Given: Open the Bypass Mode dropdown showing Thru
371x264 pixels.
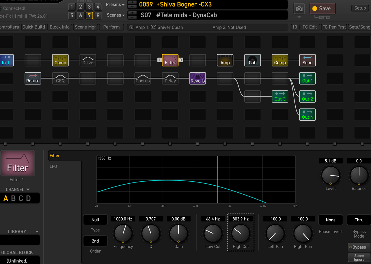Looking at the screenshot, I should pyautogui.click(x=359, y=220).
